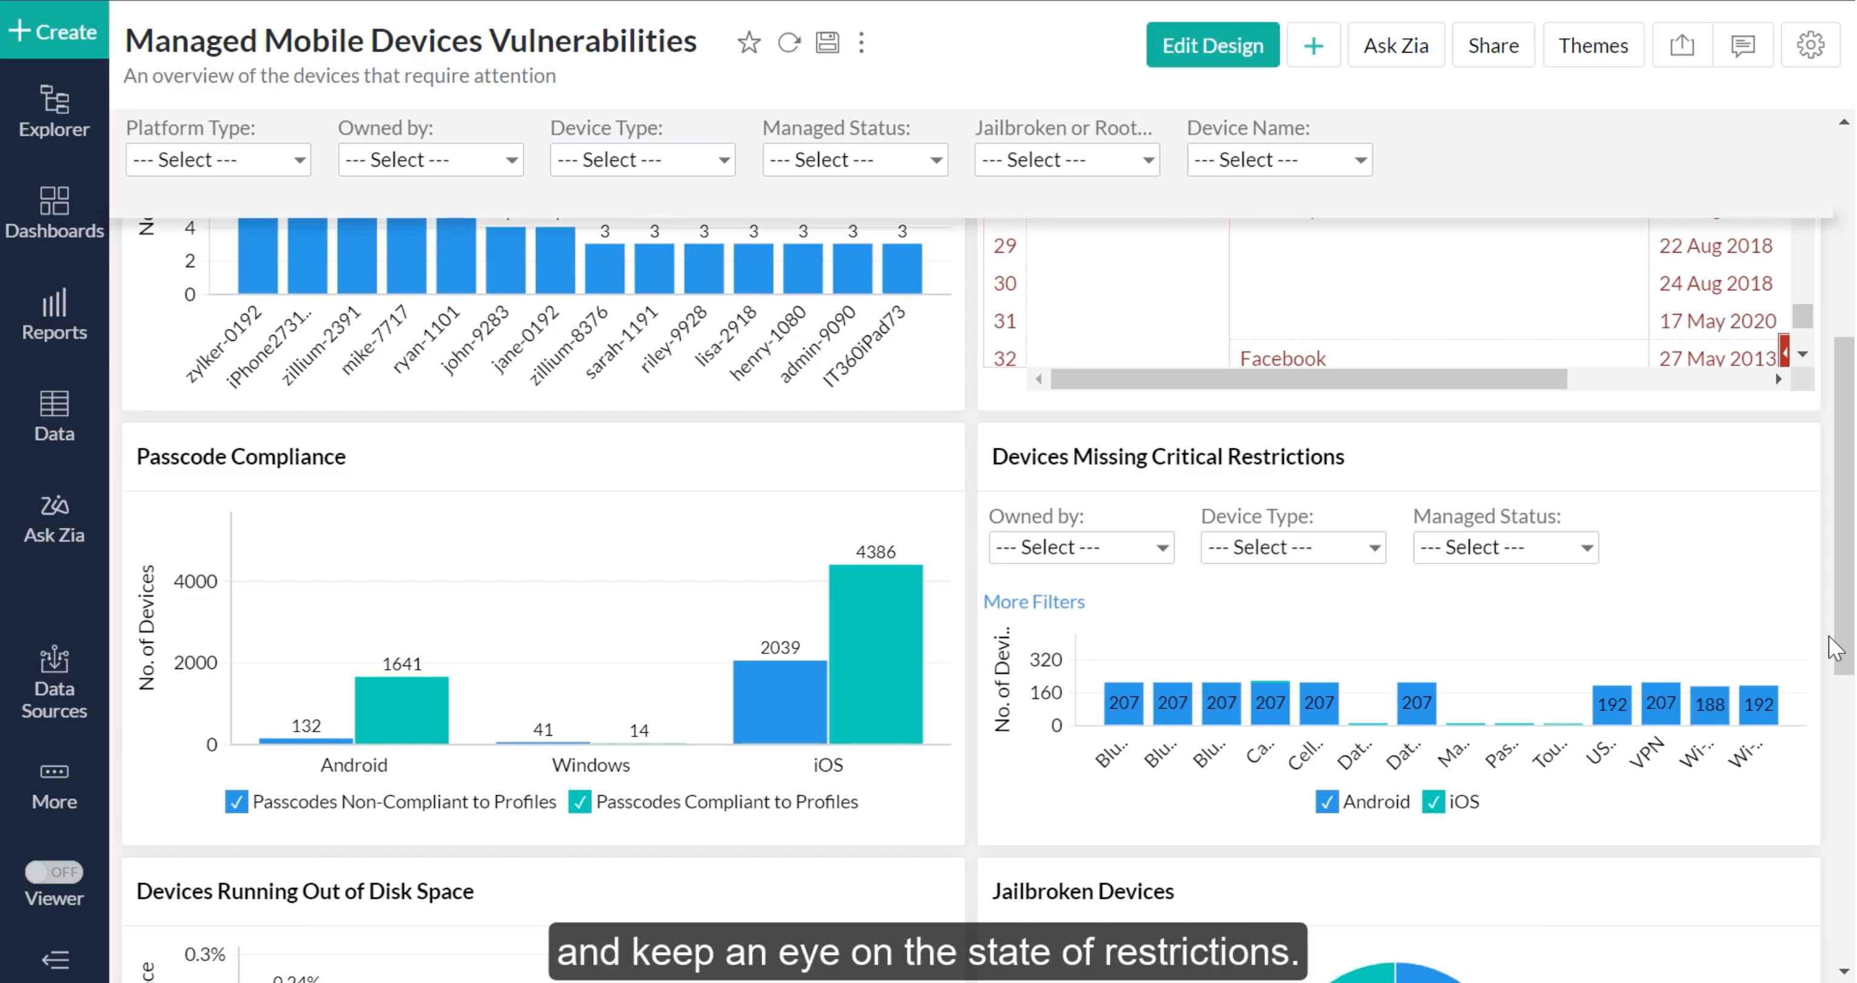Open the Platform Type dropdown
This screenshot has width=1857, height=983.
(x=218, y=160)
